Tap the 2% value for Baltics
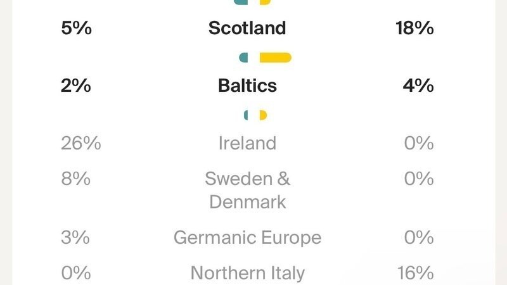 (75, 85)
